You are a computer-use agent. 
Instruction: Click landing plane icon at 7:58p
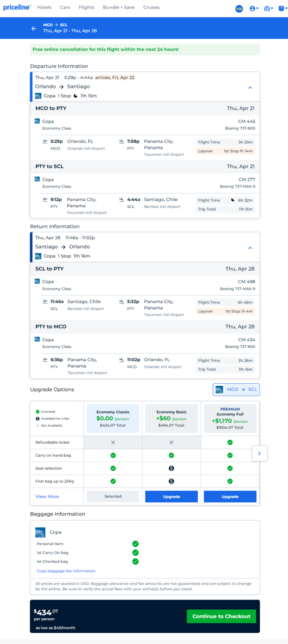(x=122, y=141)
